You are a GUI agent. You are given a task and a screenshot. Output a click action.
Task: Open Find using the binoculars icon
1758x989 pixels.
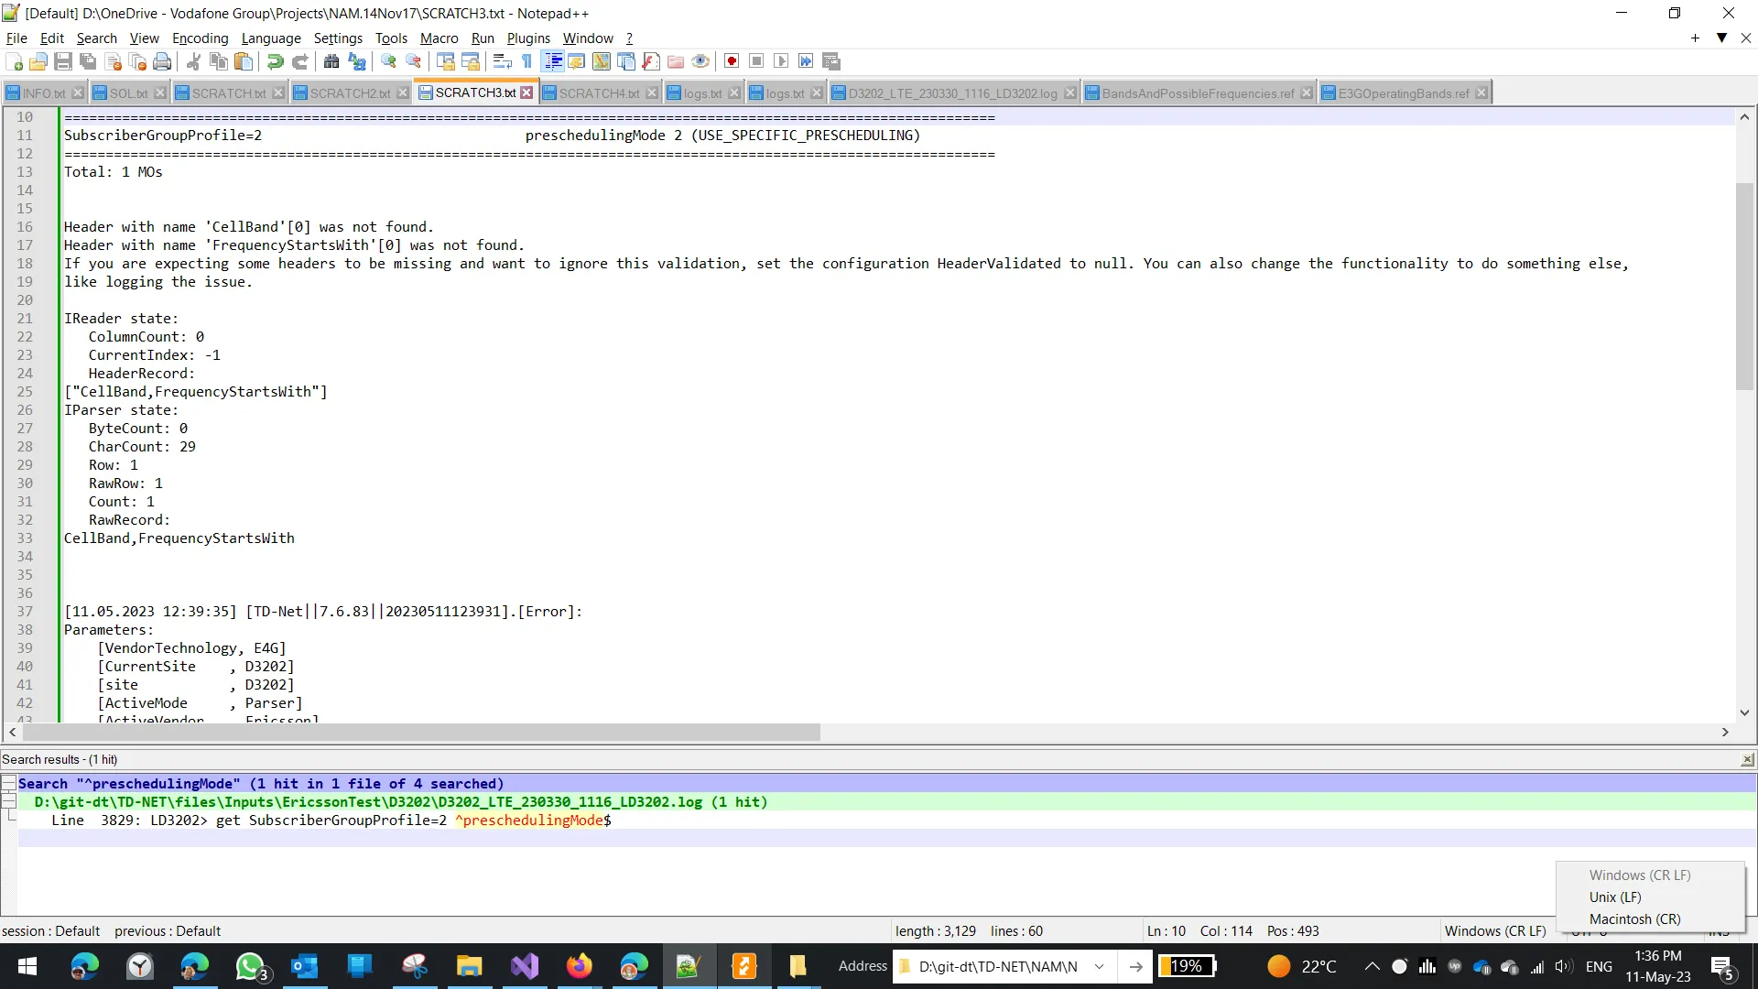pos(331,61)
